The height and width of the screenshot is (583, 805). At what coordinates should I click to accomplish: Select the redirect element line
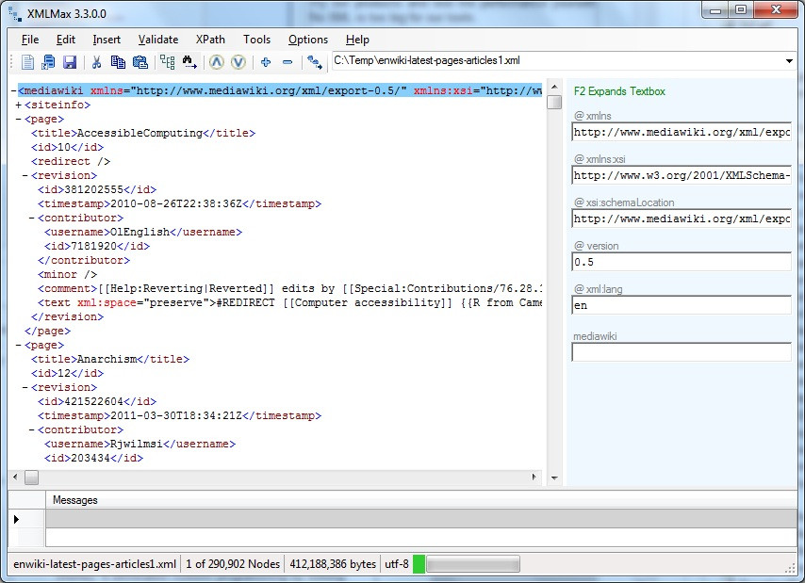(71, 161)
